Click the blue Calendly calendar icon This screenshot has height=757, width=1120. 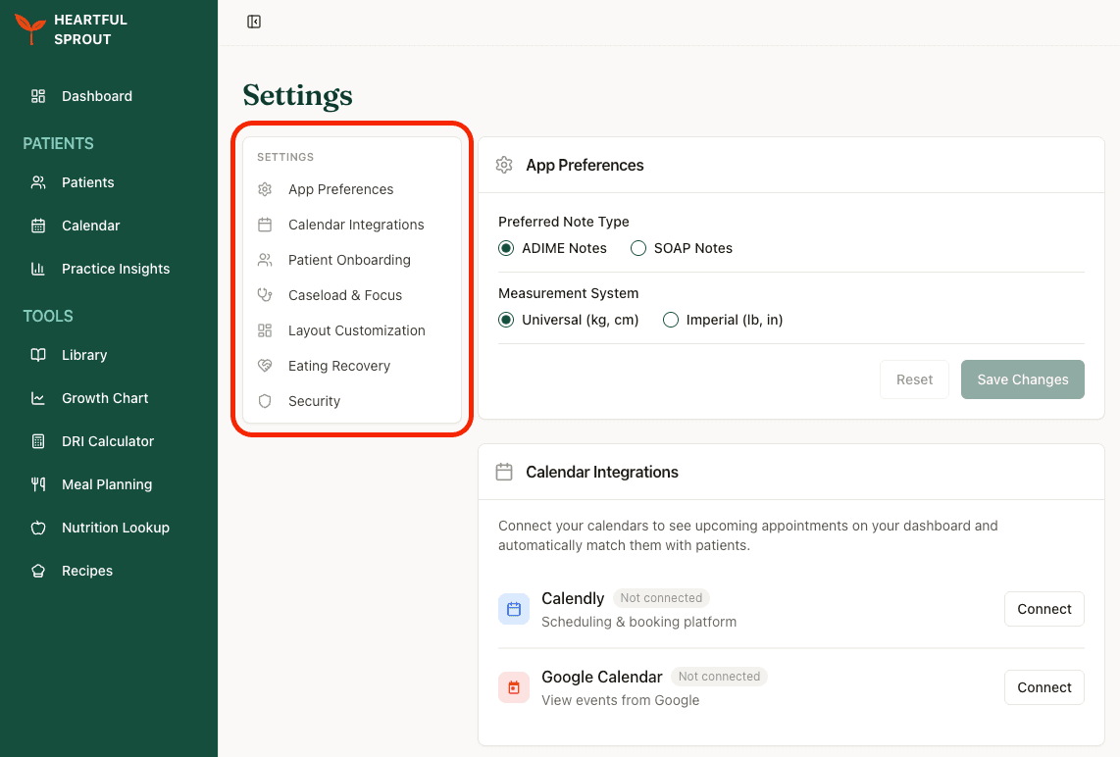click(514, 609)
